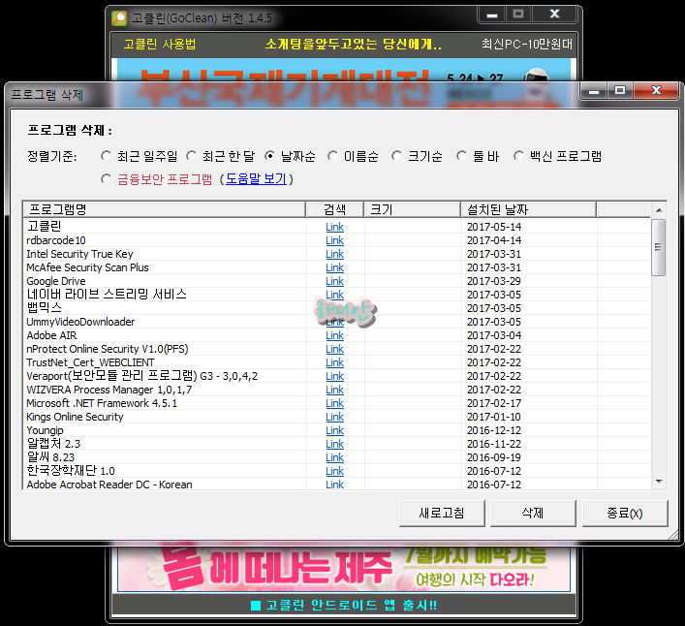Click the list's vertical scrollbar thumb
This screenshot has width=685, height=626.
point(658,248)
